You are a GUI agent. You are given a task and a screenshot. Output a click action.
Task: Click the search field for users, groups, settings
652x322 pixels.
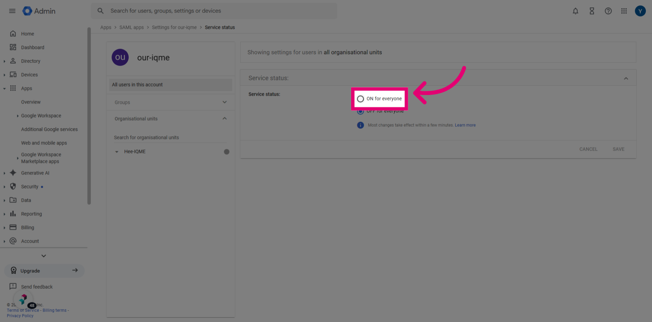214,11
